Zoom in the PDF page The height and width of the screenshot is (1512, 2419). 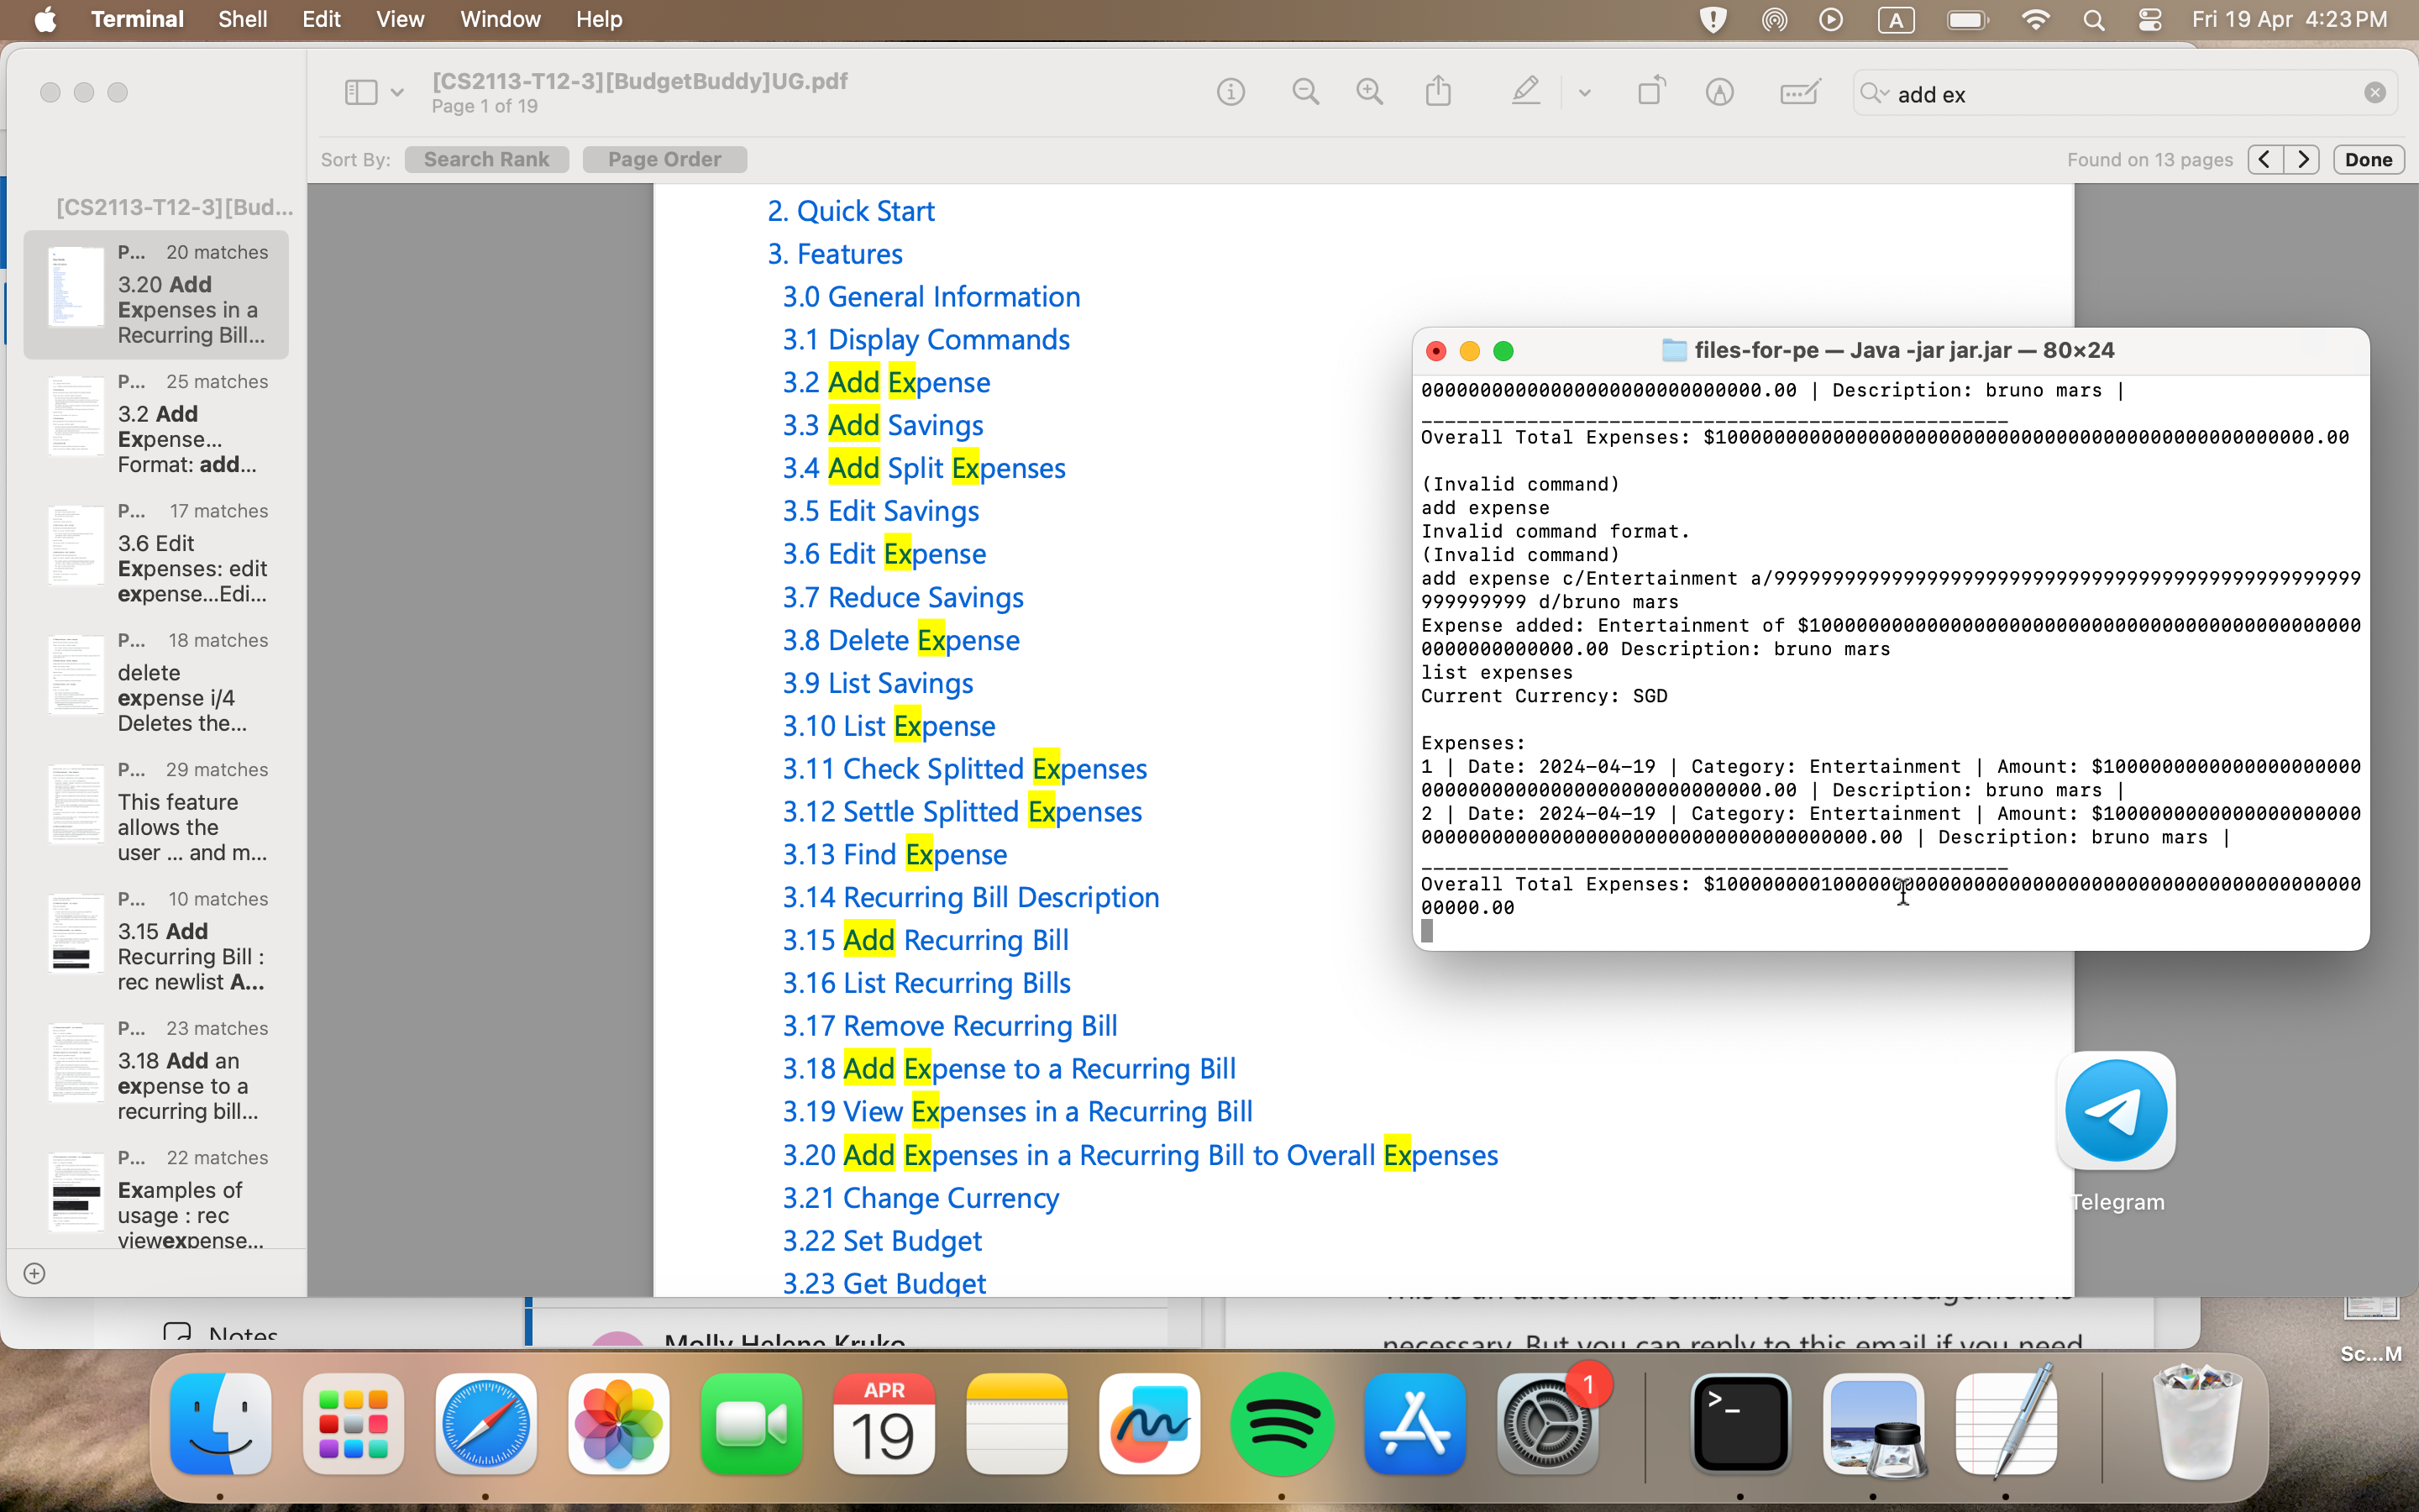tap(1369, 93)
